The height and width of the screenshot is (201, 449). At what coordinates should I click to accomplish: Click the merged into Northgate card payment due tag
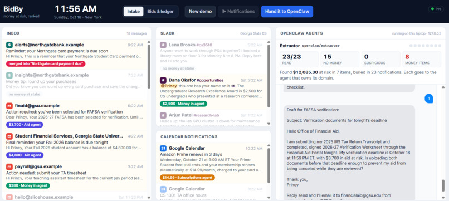(x=46, y=63)
